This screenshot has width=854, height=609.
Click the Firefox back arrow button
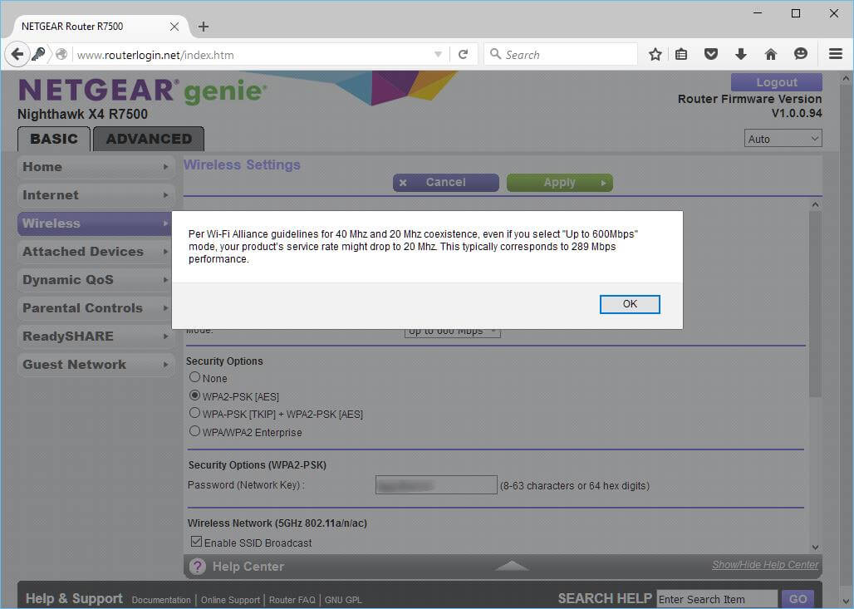17,55
